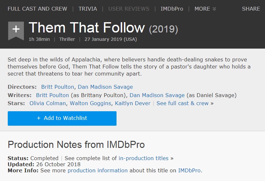
Task: Open director Britt Poulton's profile link
Action: [57, 87]
